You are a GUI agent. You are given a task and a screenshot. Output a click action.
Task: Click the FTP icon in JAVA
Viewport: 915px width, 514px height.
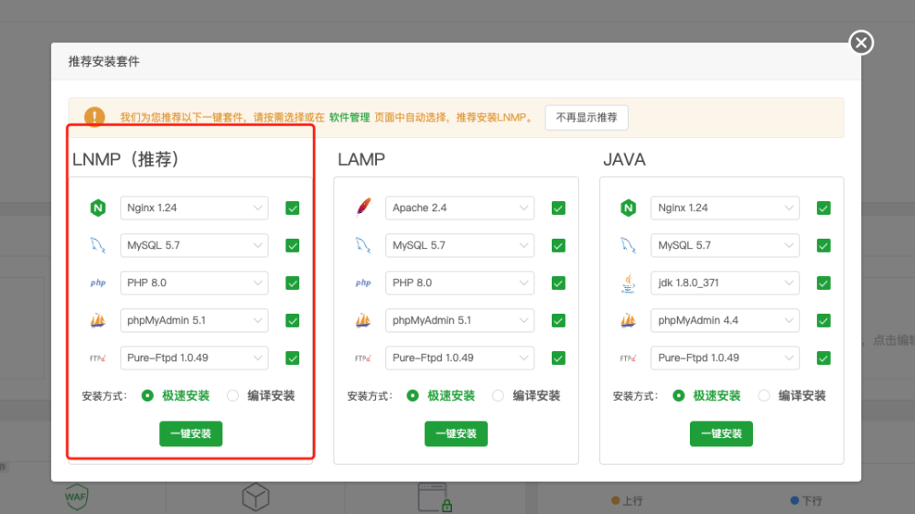point(629,359)
